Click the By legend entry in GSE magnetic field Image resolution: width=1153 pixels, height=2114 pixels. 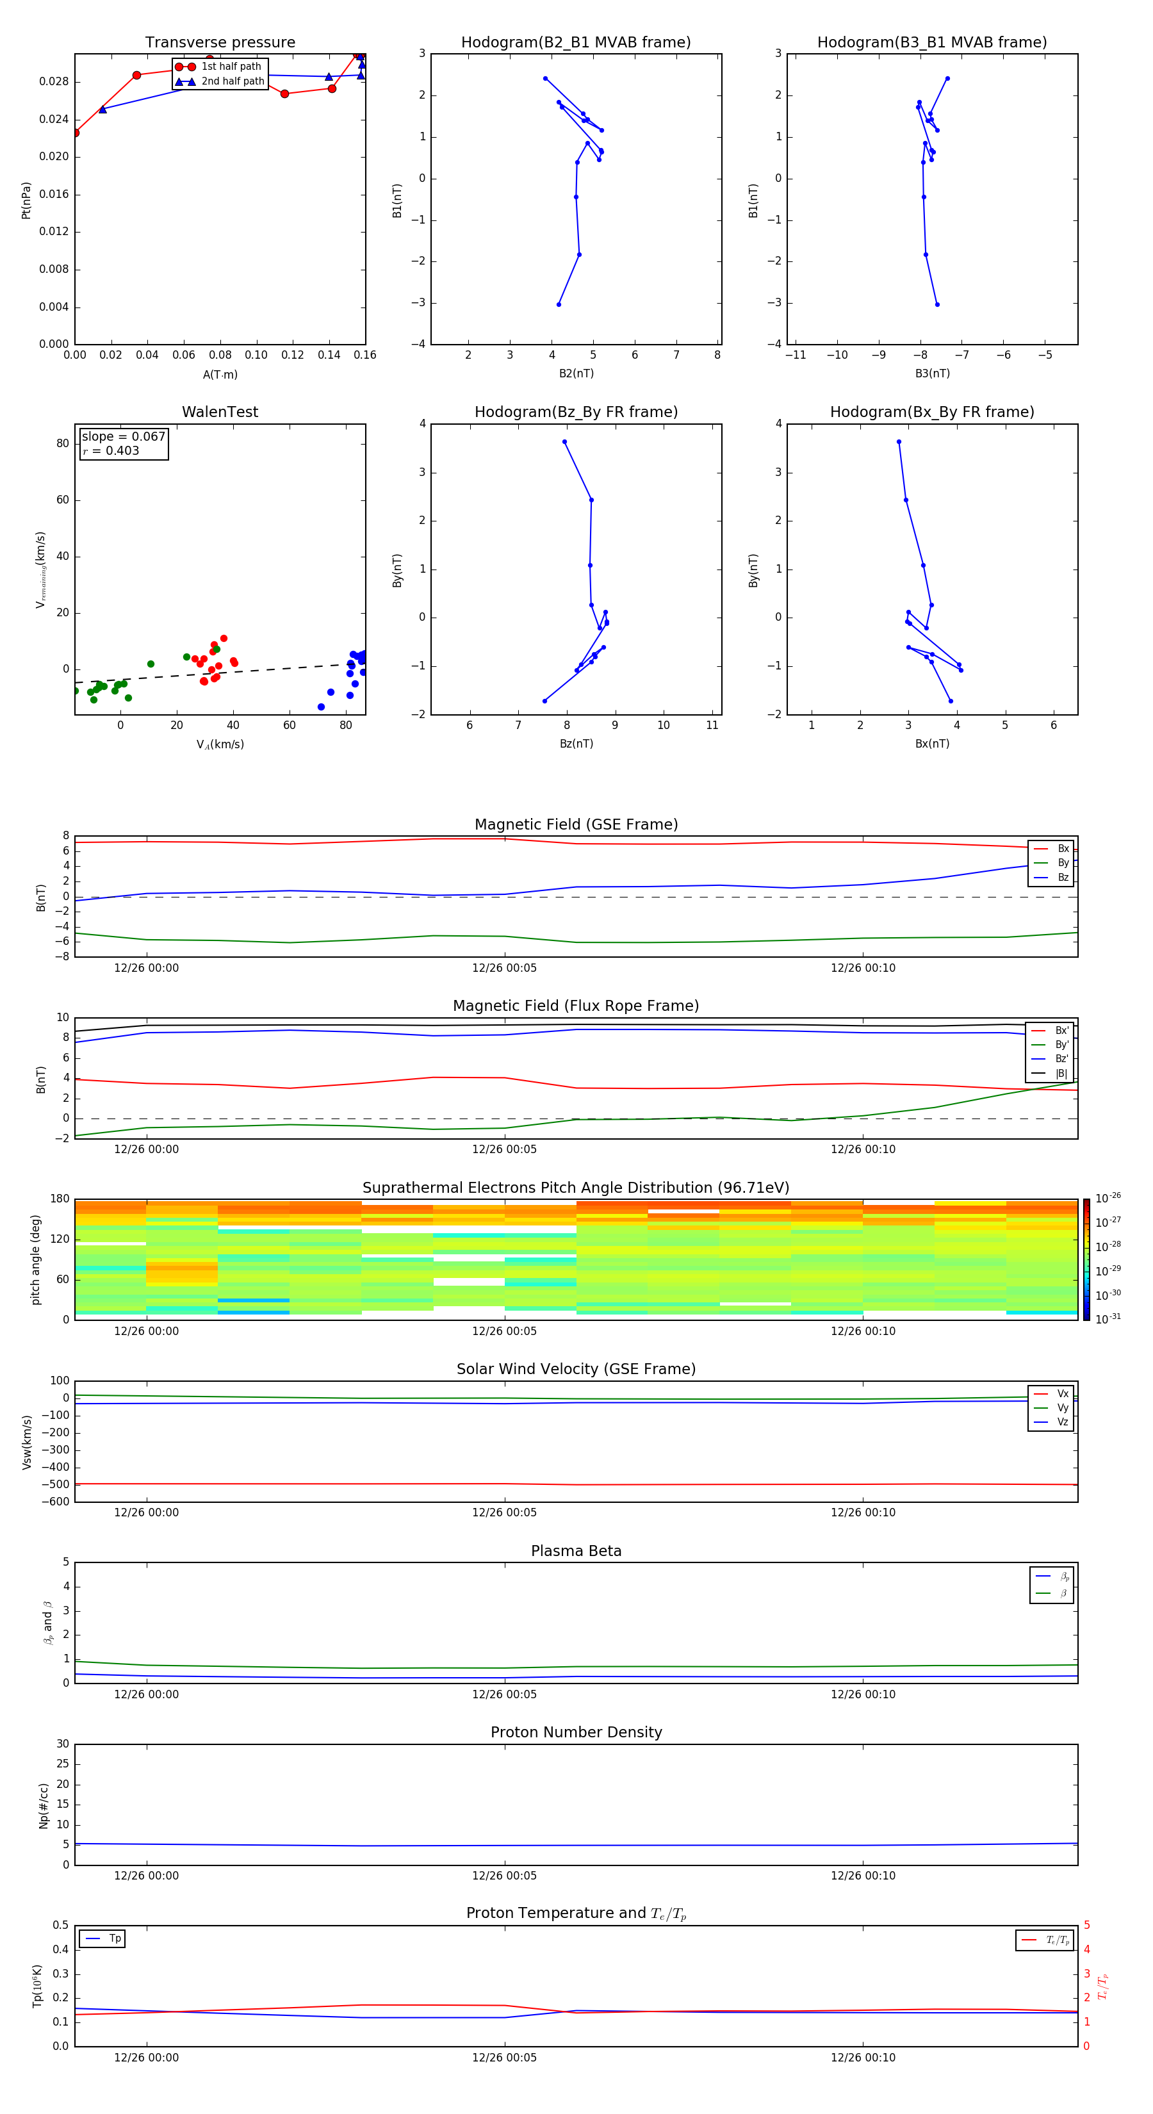(x=1051, y=862)
